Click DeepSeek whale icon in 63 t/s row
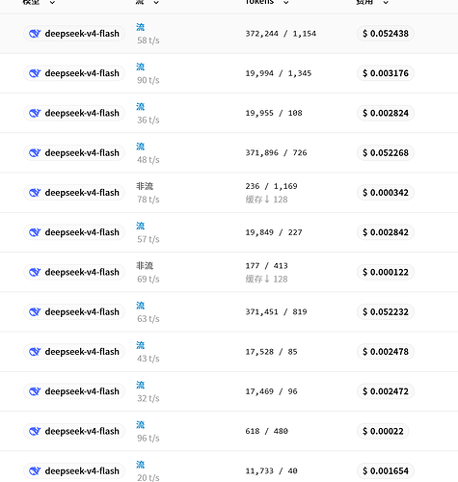 (35, 311)
